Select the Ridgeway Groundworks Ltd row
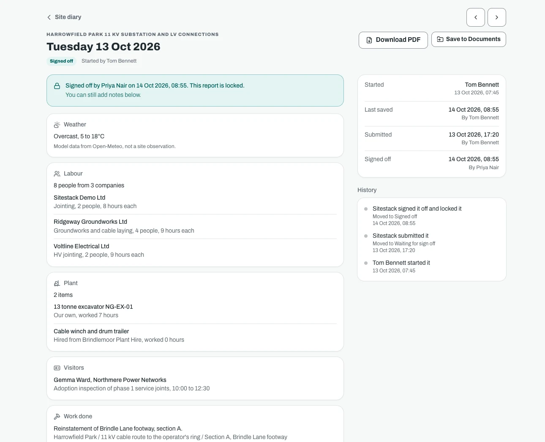Viewport: 545px width, 442px height. coord(195,226)
